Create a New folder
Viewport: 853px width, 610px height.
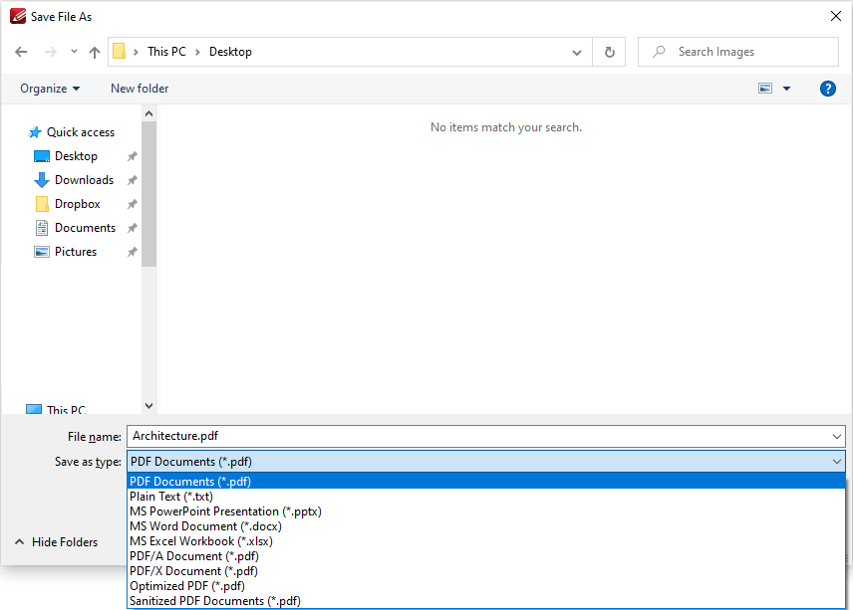click(x=139, y=89)
